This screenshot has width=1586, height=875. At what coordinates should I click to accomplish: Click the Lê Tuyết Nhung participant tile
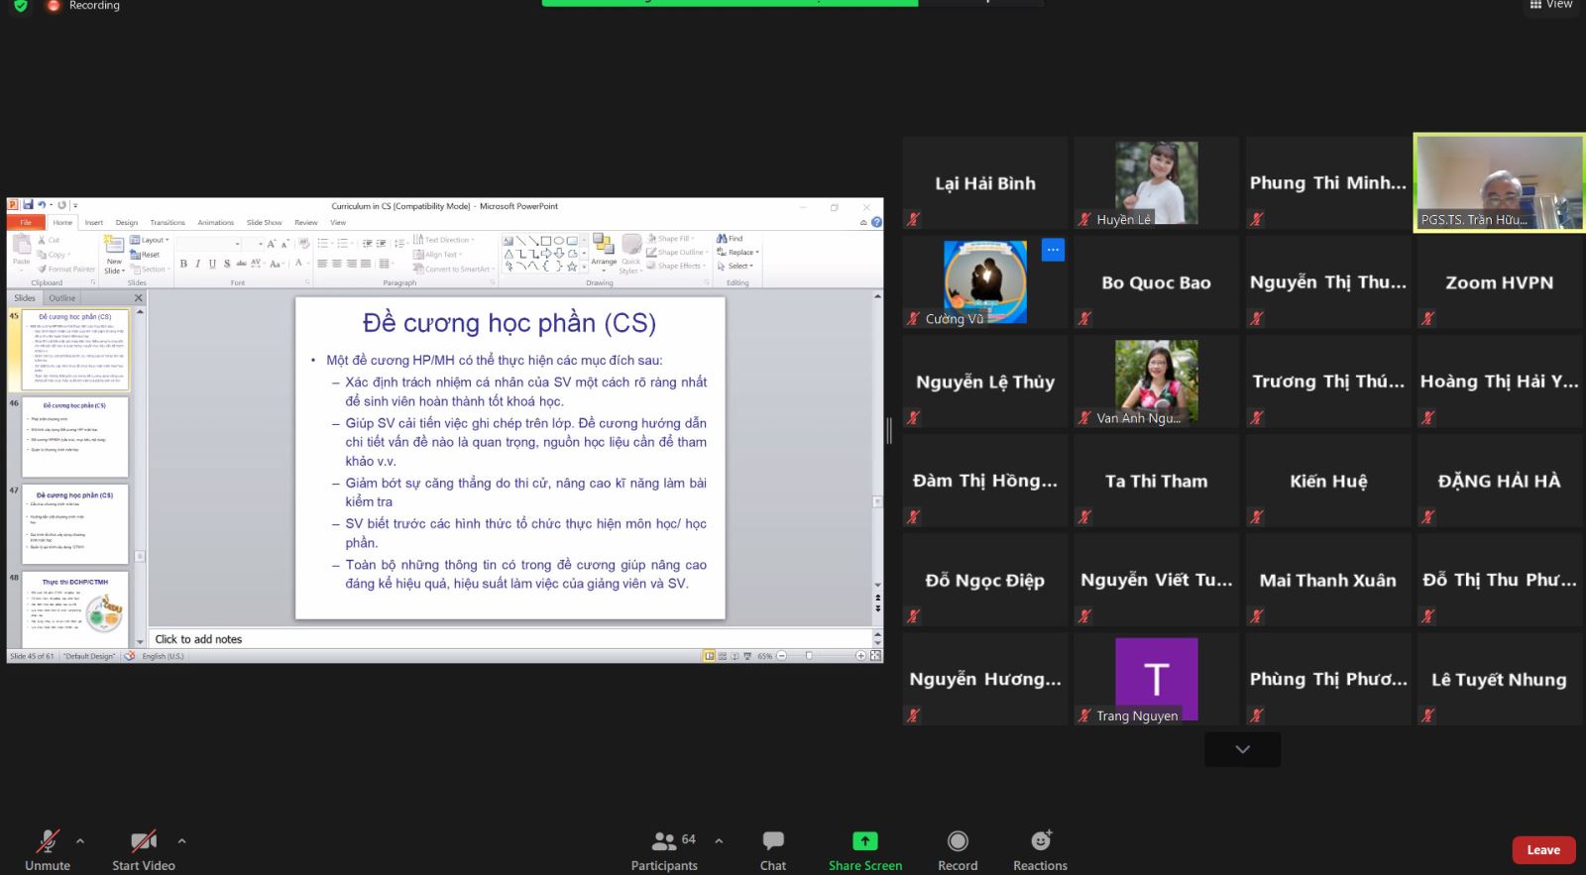(x=1498, y=679)
